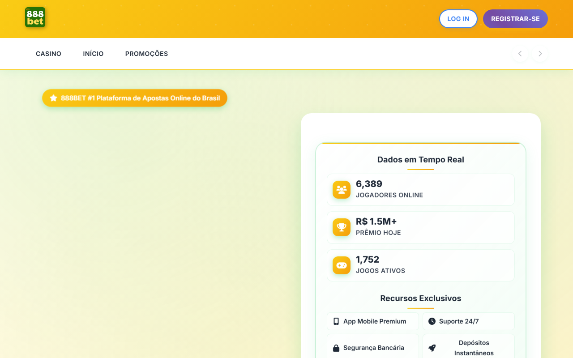Select the R$ 1.5M+ prize value

click(376, 222)
